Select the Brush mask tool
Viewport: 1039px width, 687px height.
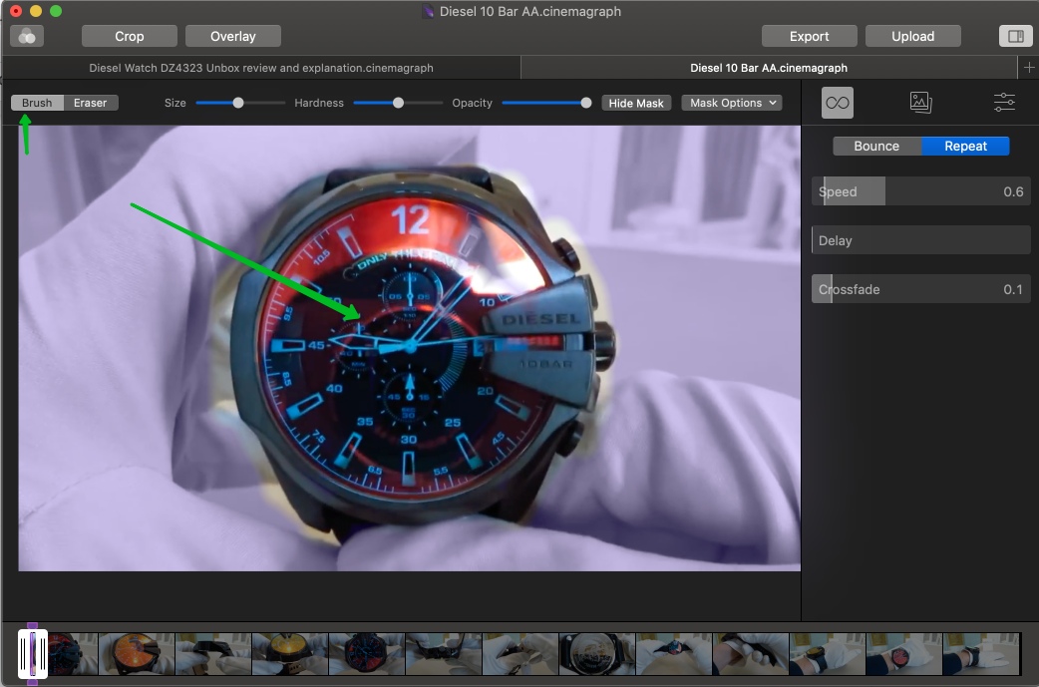pos(37,103)
